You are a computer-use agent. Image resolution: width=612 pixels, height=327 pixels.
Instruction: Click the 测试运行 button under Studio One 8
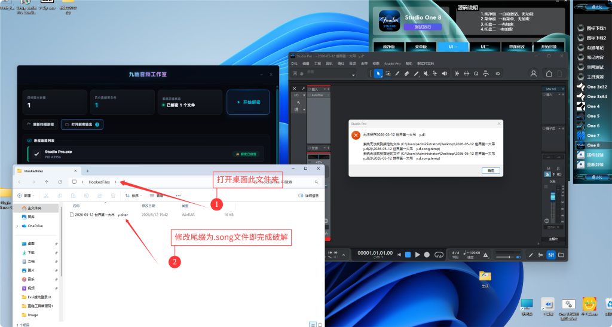tap(423, 27)
